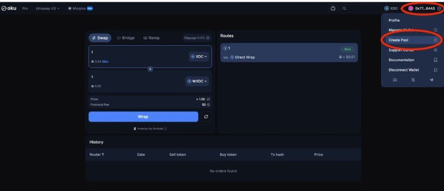
Task: Click the buy balance 5.00 text
Action: click(x=98, y=86)
